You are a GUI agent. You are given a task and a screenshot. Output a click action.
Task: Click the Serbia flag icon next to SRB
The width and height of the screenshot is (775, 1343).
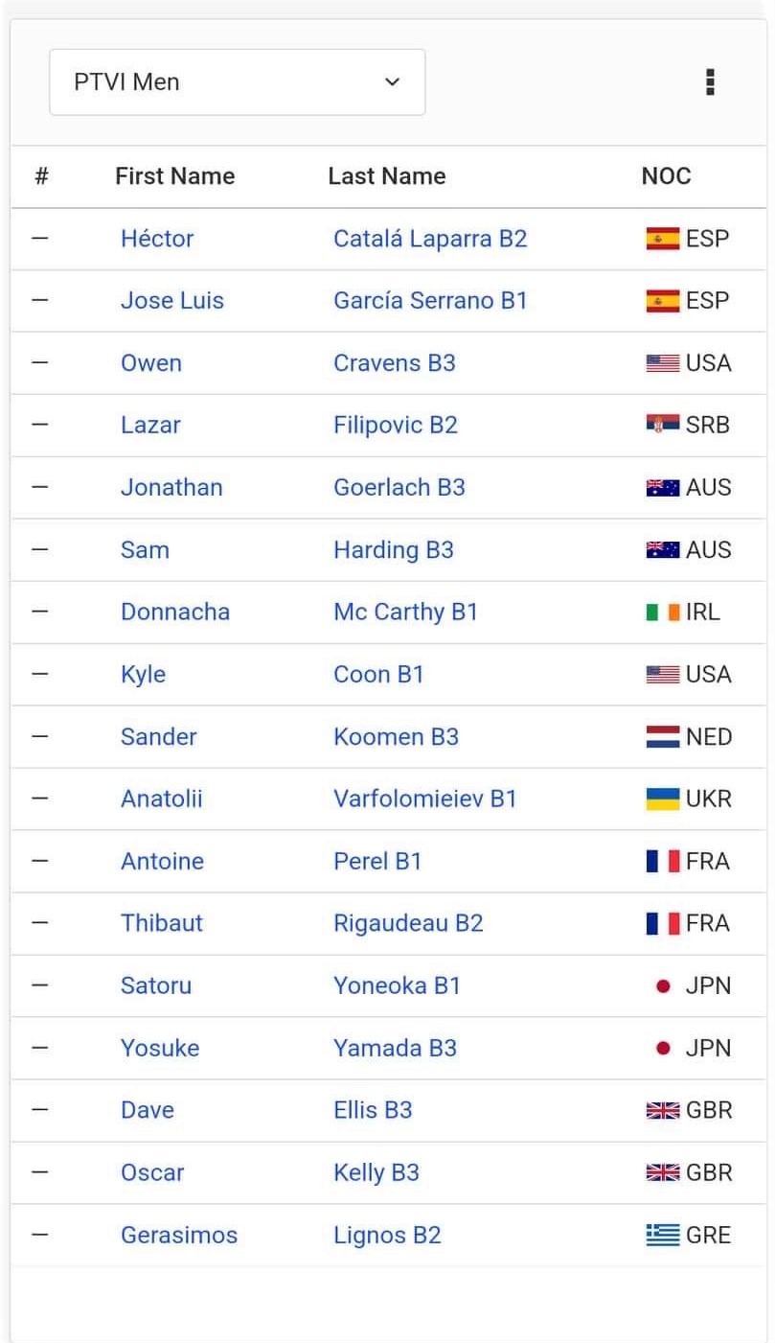coord(663,425)
